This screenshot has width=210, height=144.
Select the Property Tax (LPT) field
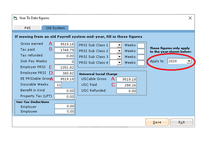tap(64, 97)
